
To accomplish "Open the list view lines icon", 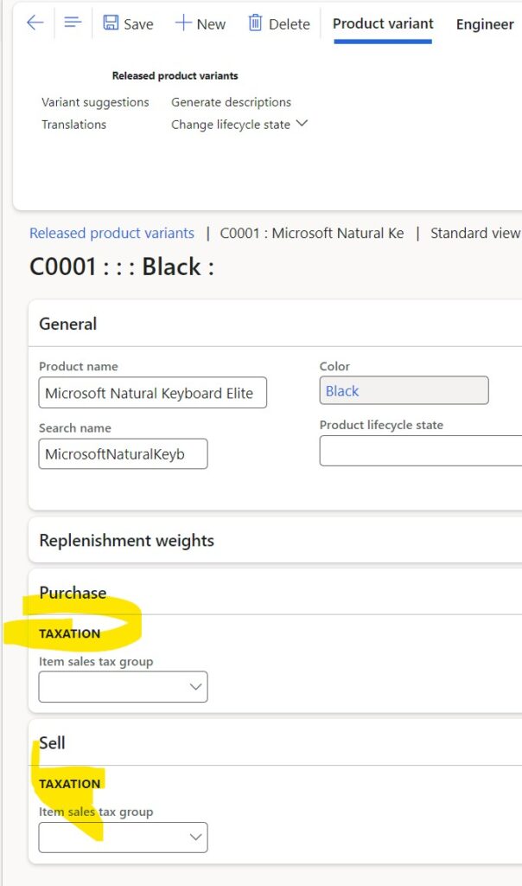I will [73, 23].
